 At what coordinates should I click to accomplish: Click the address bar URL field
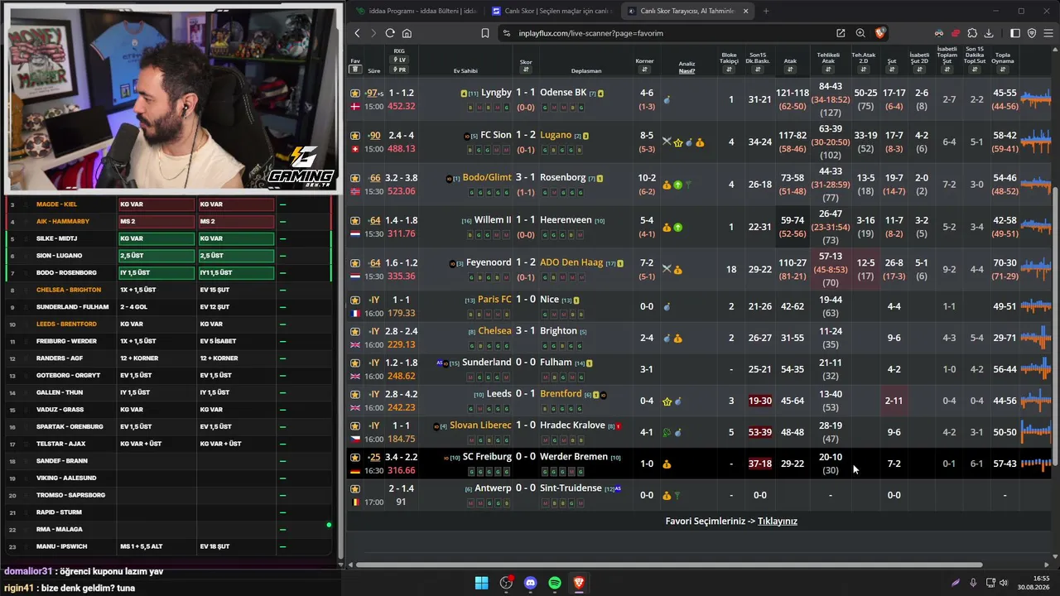[662, 33]
